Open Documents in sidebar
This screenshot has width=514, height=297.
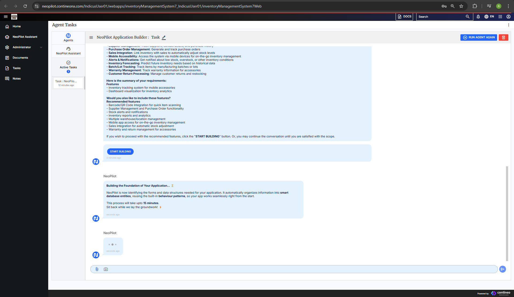click(20, 58)
